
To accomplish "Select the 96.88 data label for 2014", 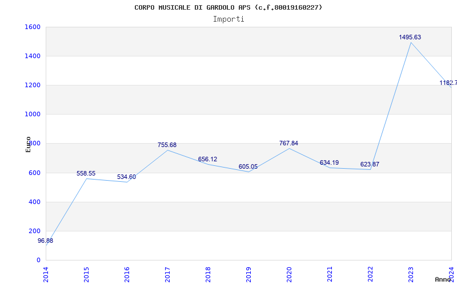I will [46, 241].
